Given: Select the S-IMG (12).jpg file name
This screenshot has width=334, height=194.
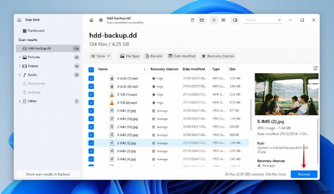Looking at the screenshot, I should 127,135.
